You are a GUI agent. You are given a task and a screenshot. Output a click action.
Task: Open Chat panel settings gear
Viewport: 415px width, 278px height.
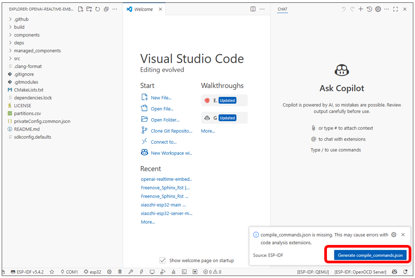378,9
